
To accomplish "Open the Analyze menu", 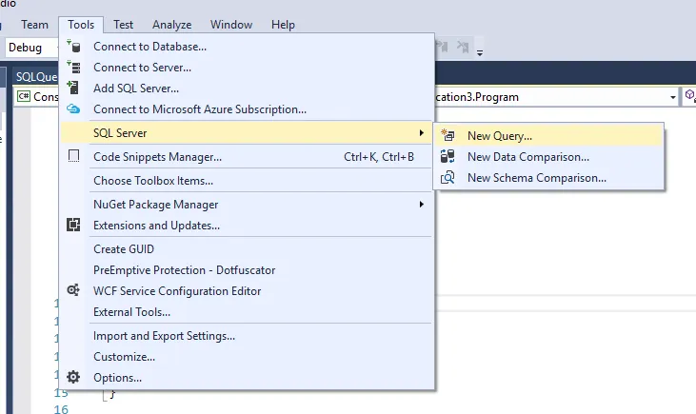I will click(x=171, y=24).
